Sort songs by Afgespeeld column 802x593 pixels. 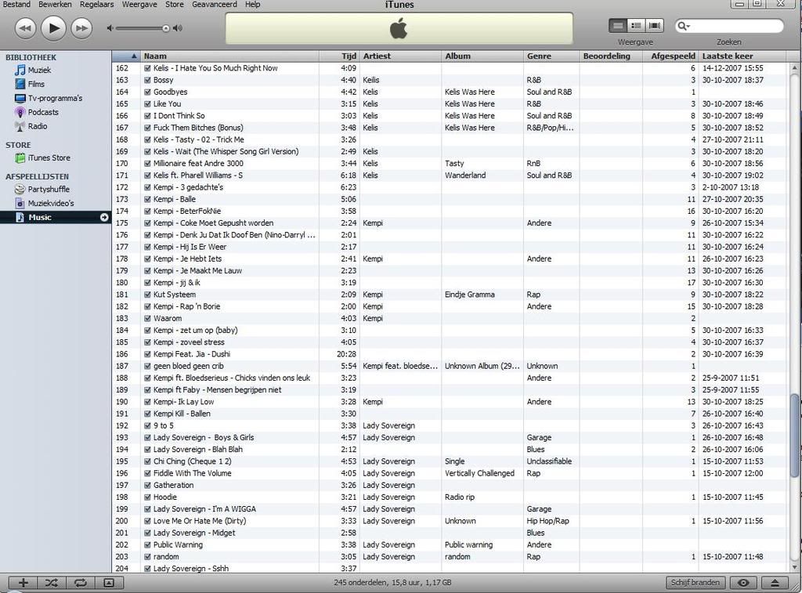pyautogui.click(x=670, y=56)
